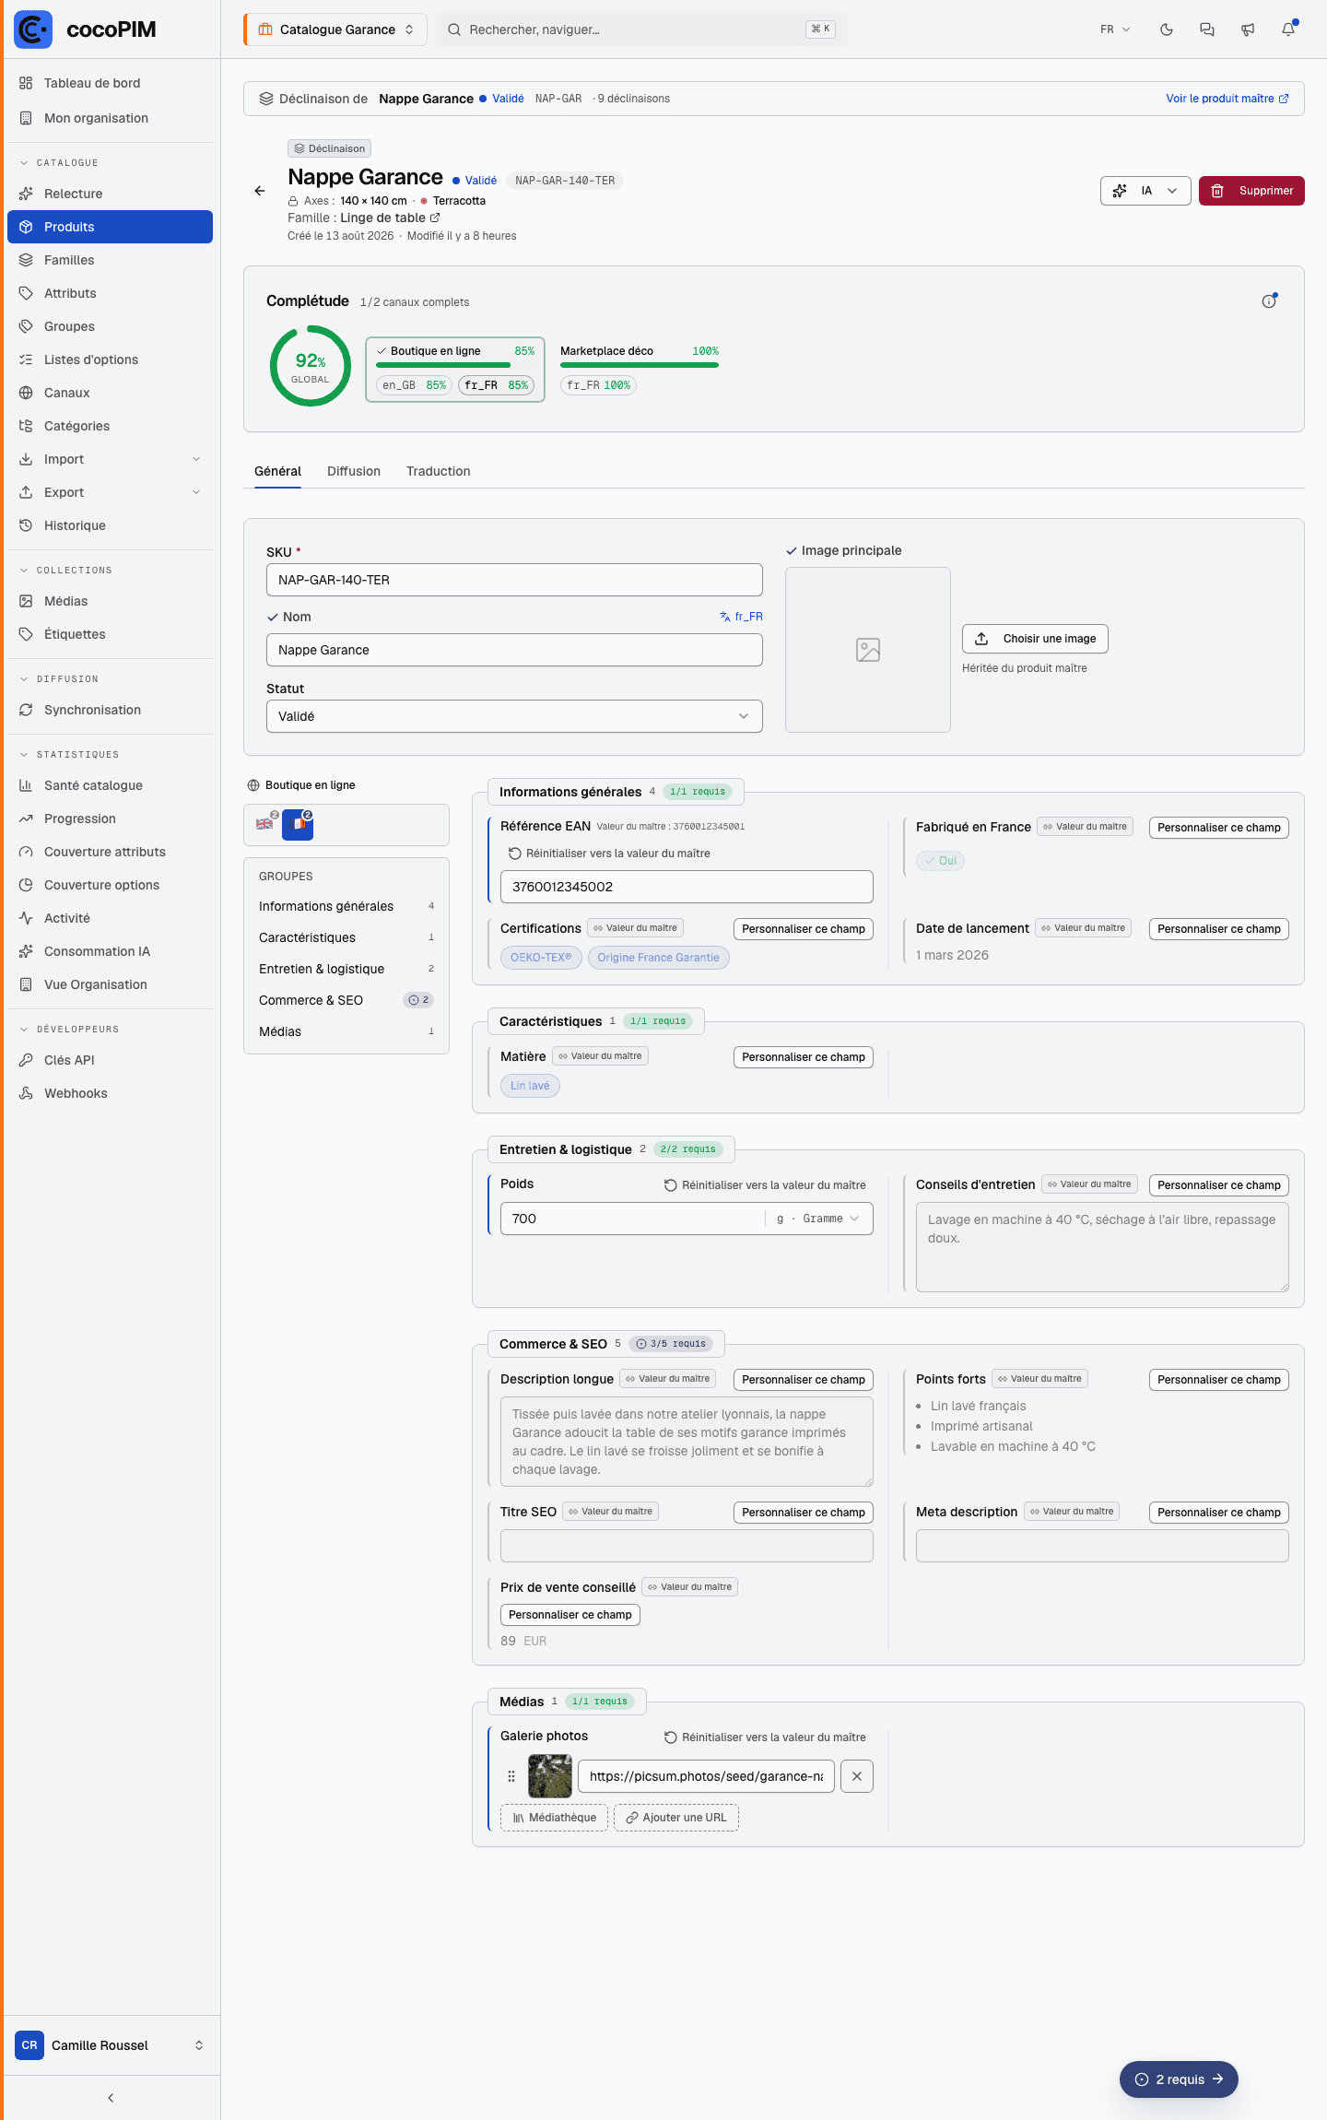The image size is (1327, 2120).
Task: Open the Catalogue Garance switcher
Action: tap(335, 29)
